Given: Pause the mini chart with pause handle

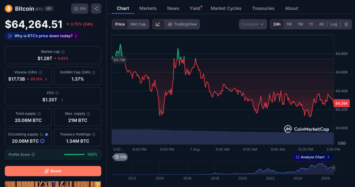Looking at the screenshot, I should click(333, 168).
